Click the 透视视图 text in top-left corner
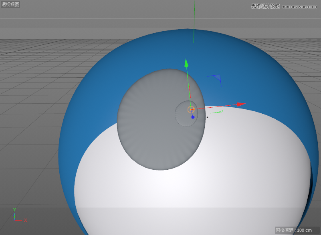This screenshot has width=321, height=235. pyautogui.click(x=10, y=5)
